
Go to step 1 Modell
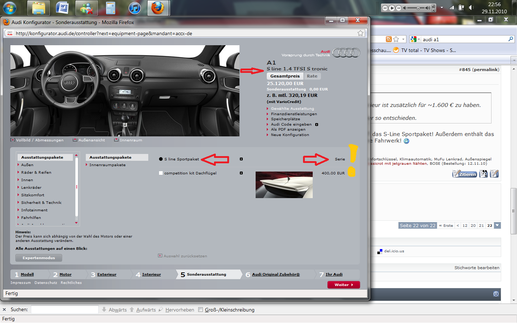click(x=27, y=274)
